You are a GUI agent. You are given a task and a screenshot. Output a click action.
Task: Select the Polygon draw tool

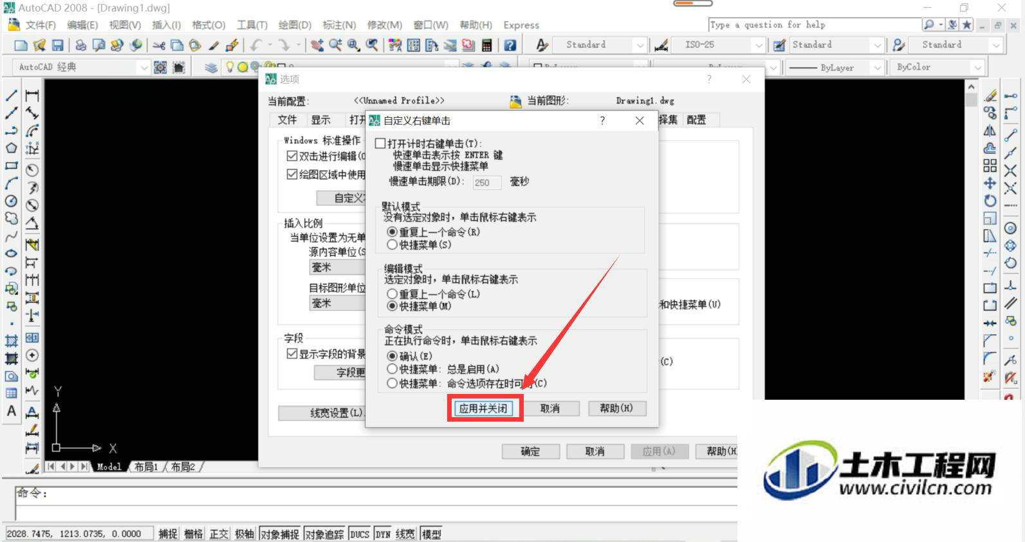(12, 148)
